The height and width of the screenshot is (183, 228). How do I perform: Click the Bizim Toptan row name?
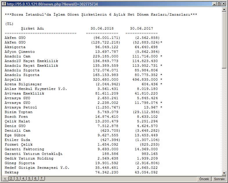pyautogui.click(x=19, y=112)
